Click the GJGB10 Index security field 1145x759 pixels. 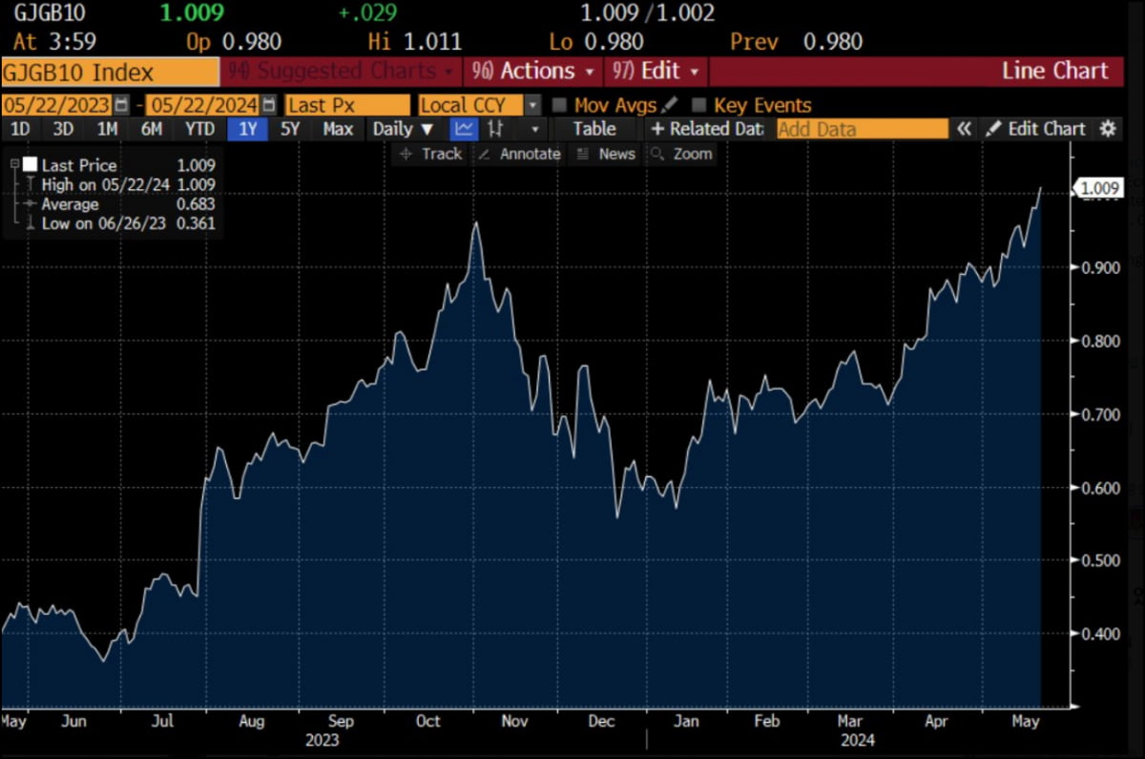(110, 72)
